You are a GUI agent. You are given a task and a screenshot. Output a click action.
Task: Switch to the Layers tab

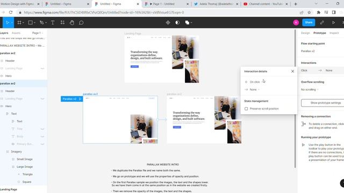tap(4, 33)
